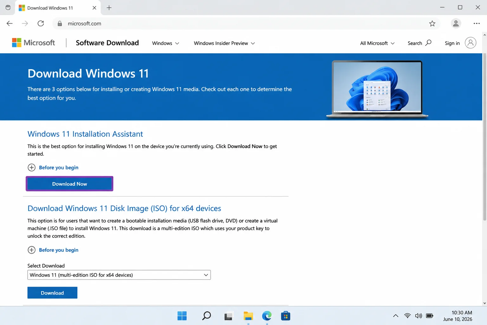Image resolution: width=487 pixels, height=325 pixels.
Task: Click the Sign in account avatar
Action: tap(471, 43)
